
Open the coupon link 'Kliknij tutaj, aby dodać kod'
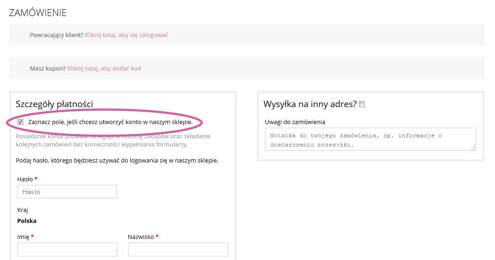tap(104, 68)
